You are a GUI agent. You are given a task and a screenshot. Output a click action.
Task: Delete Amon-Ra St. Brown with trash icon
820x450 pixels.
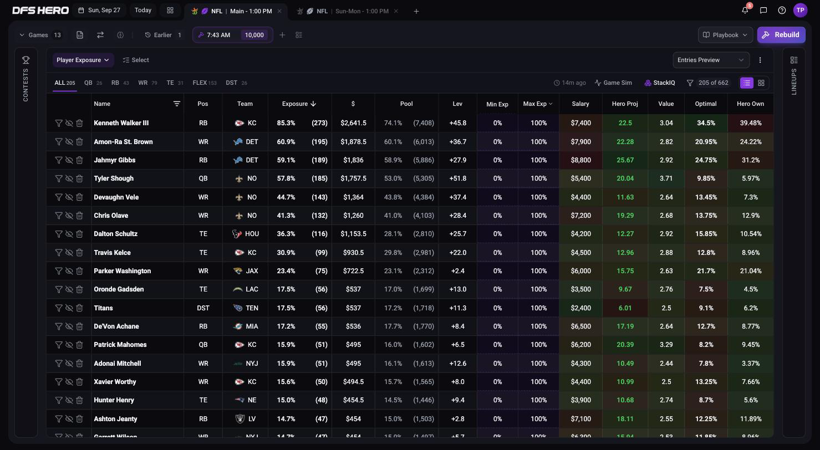pyautogui.click(x=79, y=142)
